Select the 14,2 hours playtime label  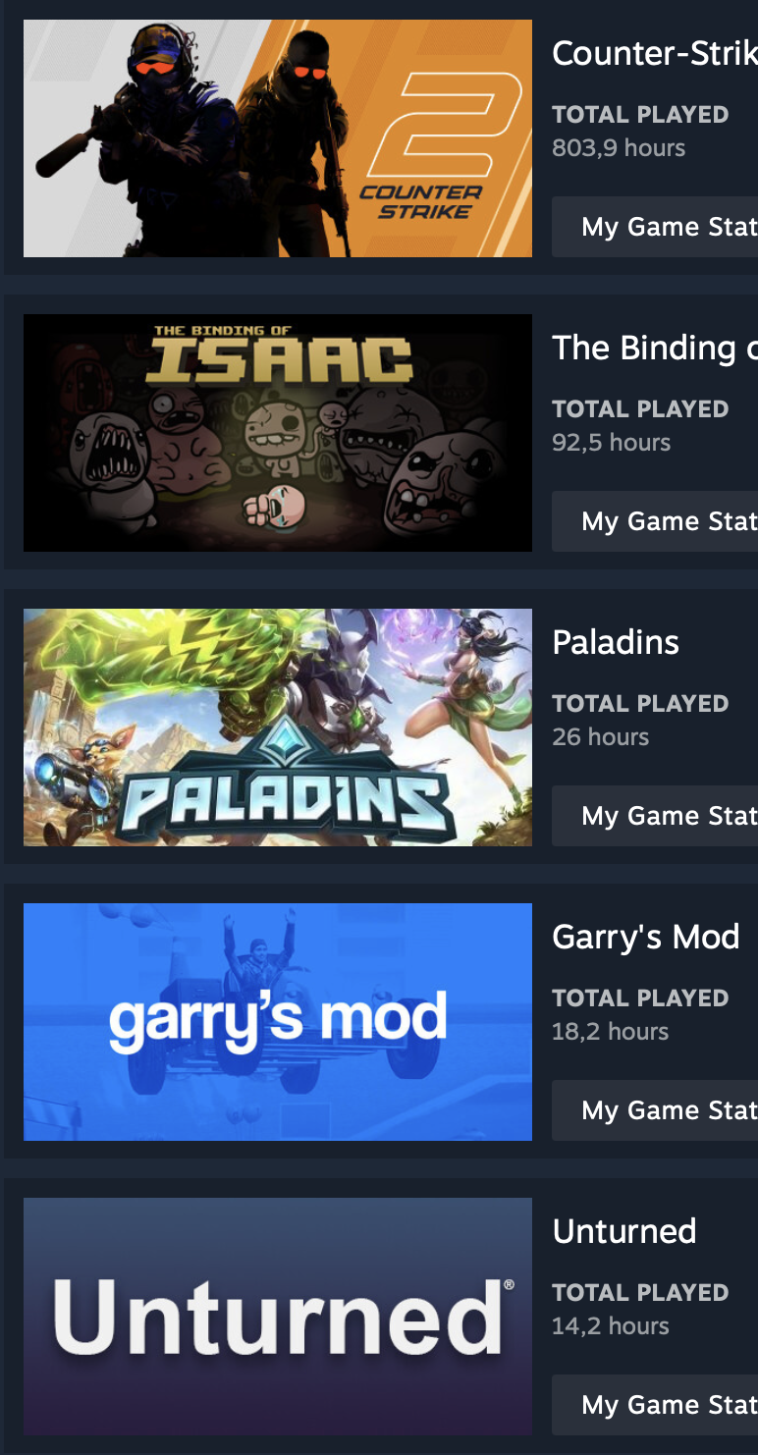point(610,1326)
